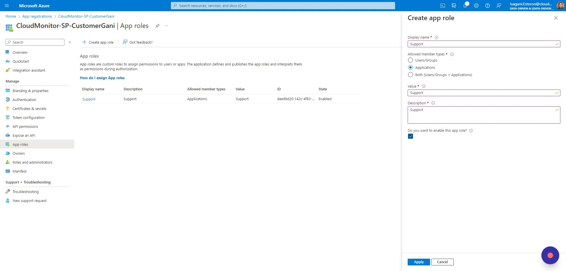Click the Apply button
Screen dimensions: 566x271
pos(419,262)
